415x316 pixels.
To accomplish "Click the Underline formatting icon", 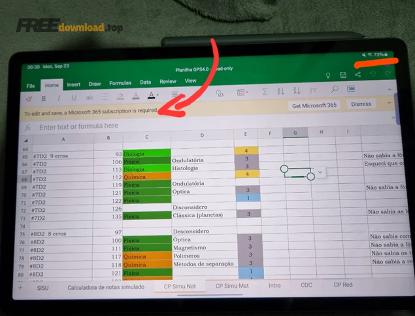I will [74, 98].
